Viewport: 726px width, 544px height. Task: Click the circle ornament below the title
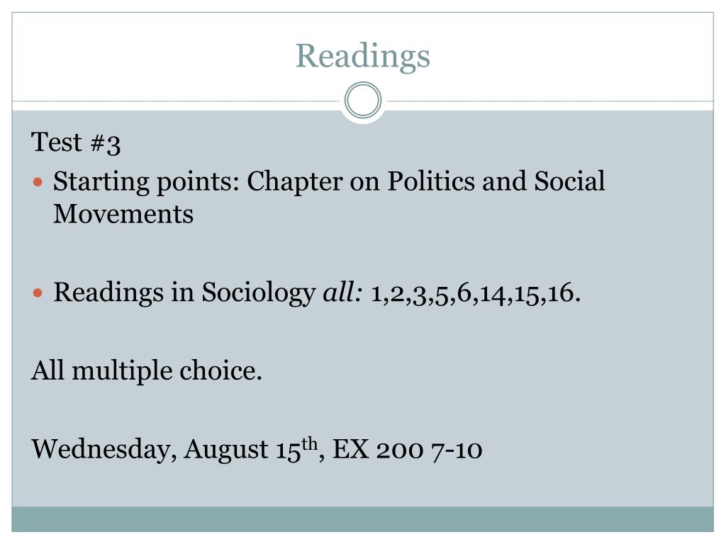[x=363, y=100]
